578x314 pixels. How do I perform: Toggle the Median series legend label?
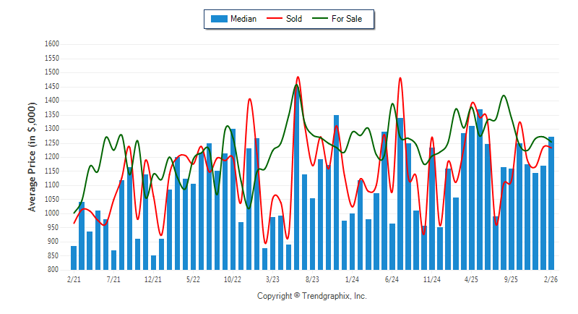[x=243, y=19]
